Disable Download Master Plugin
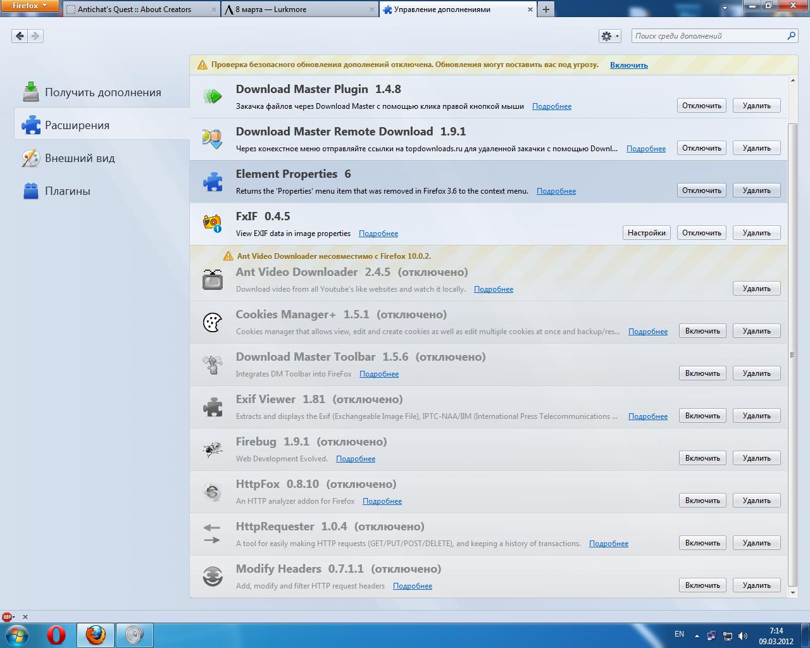This screenshot has width=810, height=648. [x=702, y=106]
